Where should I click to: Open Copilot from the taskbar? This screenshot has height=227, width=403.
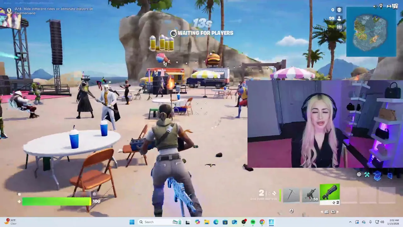point(197,222)
